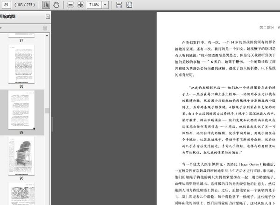Click the 'Isaac Orobio' text in document
The width and height of the screenshot is (280, 205).
point(250,164)
